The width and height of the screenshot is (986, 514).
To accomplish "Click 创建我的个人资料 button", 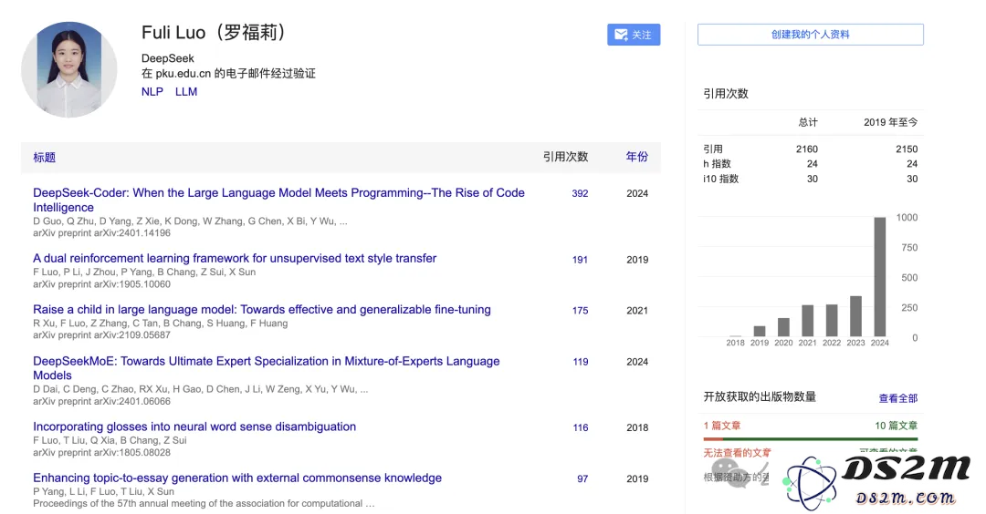I will pyautogui.click(x=810, y=35).
